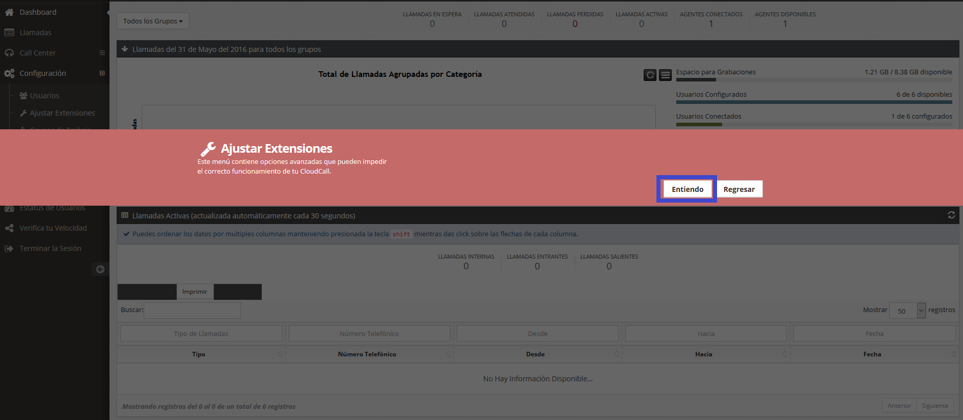Open the Mostrar registros dropdown
963x420 pixels.
point(907,311)
